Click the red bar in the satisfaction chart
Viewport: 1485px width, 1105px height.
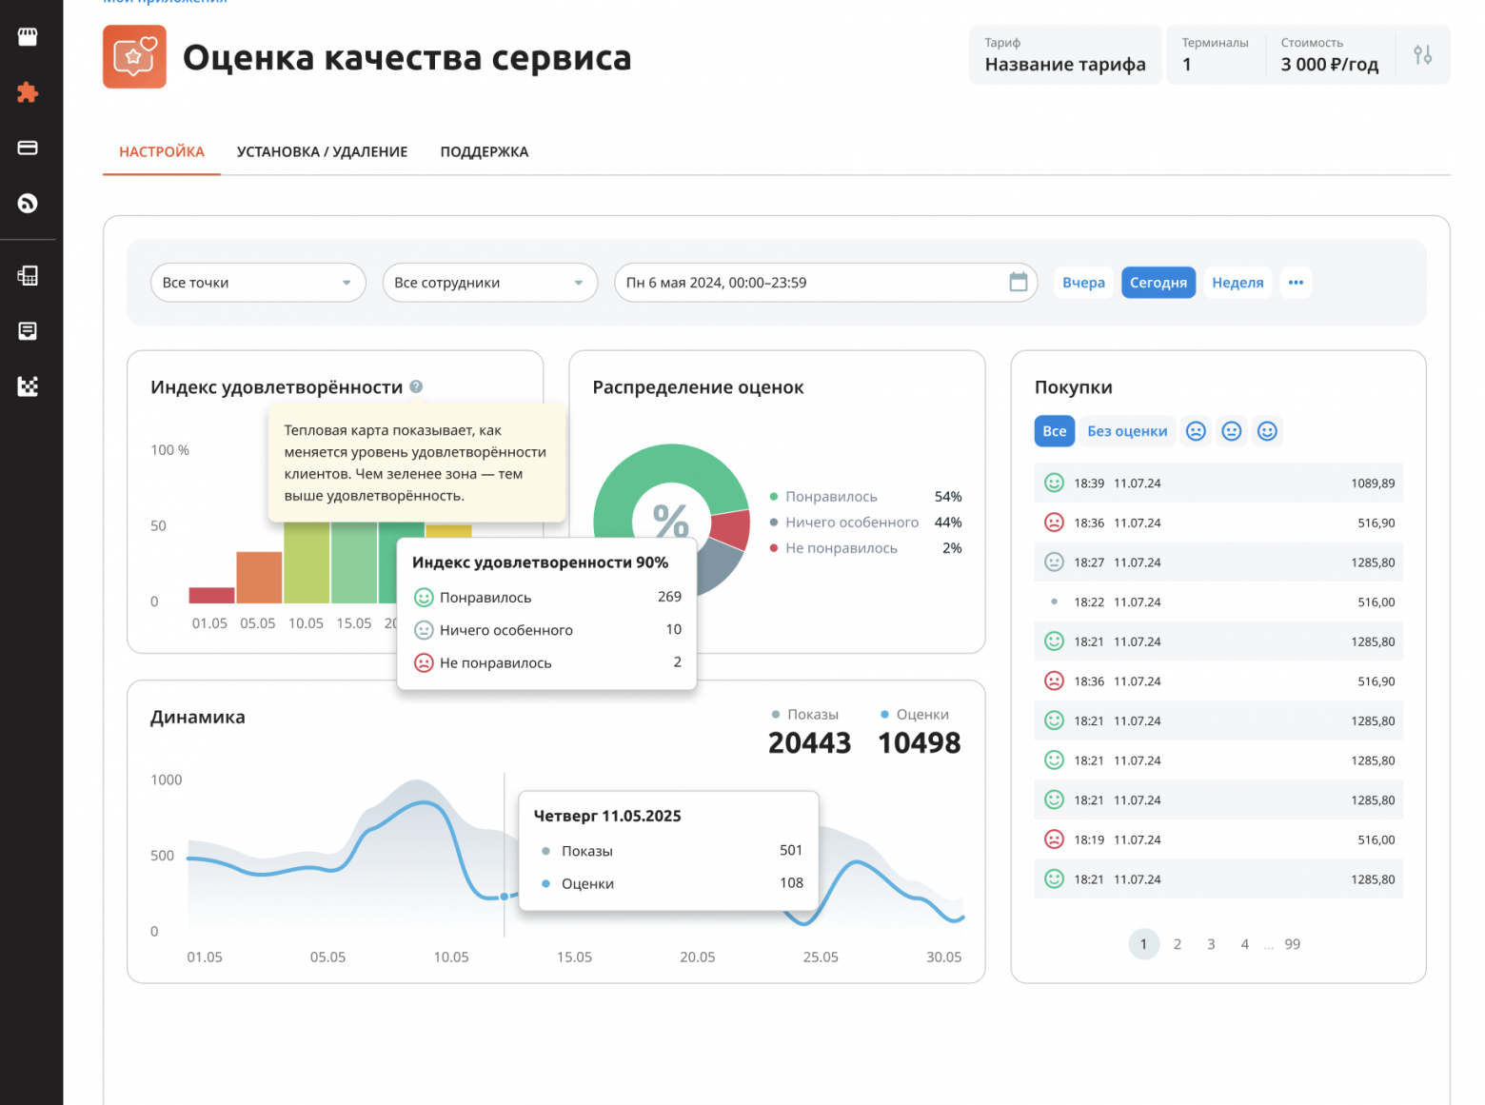(211, 595)
